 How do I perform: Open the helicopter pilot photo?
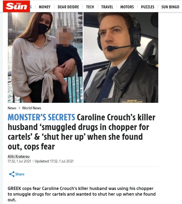[x=121, y=57]
